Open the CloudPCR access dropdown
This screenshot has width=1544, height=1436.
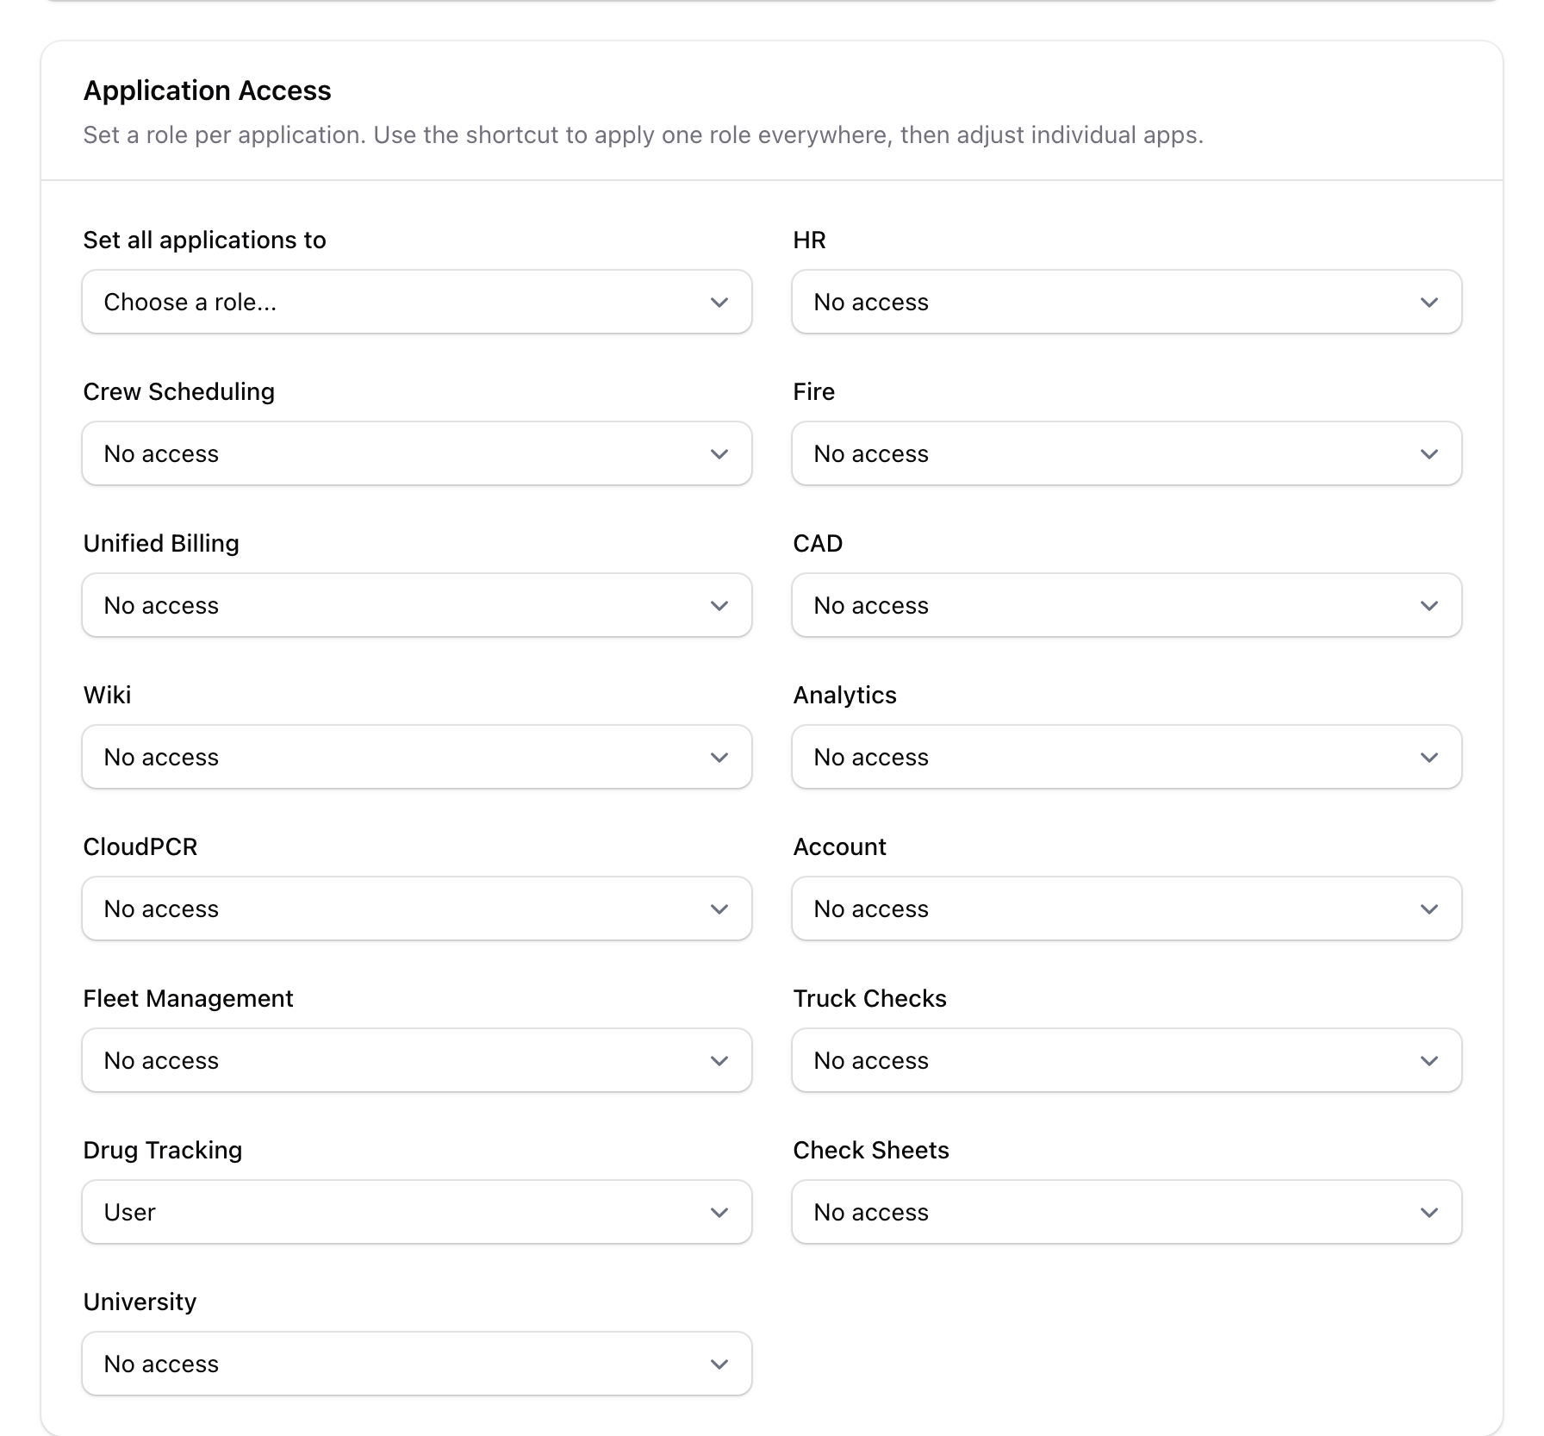(x=417, y=908)
